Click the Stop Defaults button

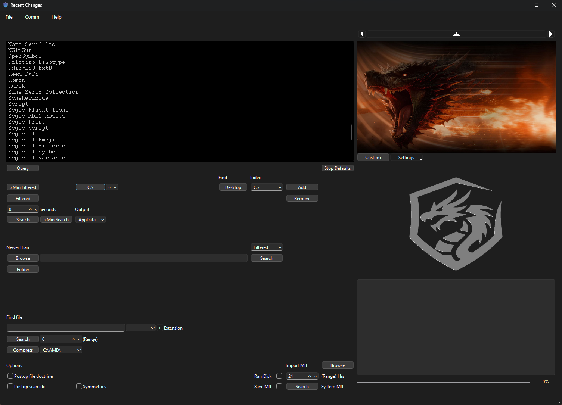[x=338, y=168]
